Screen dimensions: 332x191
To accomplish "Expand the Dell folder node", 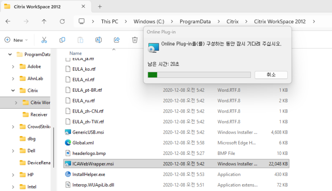I will click(x=13, y=150).
